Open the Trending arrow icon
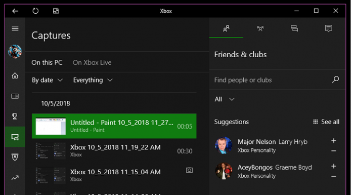The image size is (352, 195). coord(15,178)
